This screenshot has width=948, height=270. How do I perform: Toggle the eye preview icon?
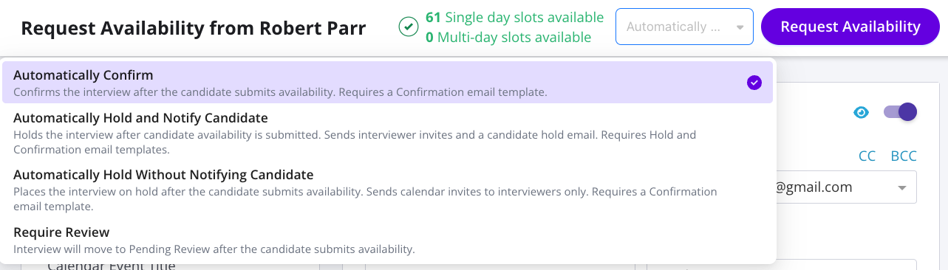(861, 112)
